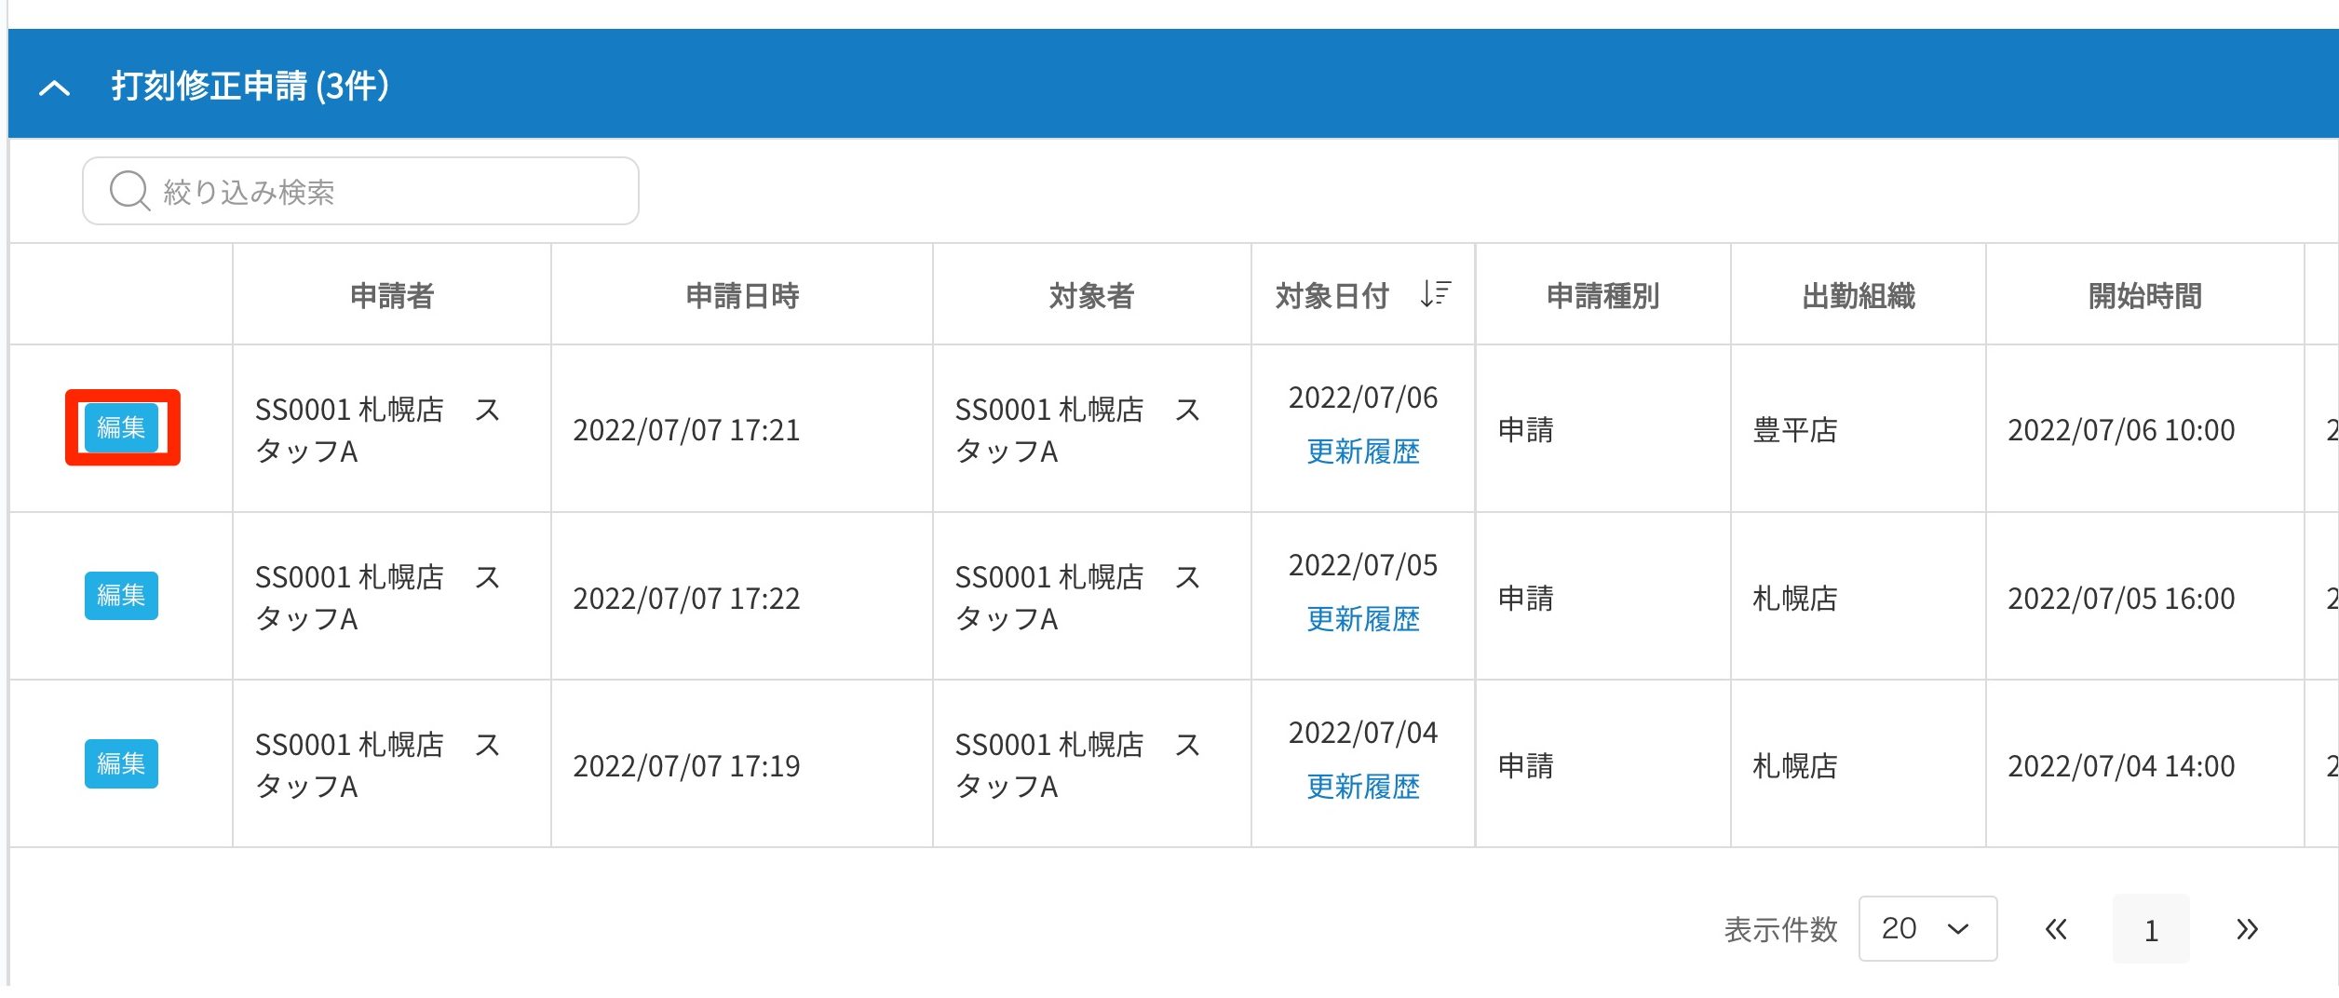Sort by 対象日付 using sort icon
This screenshot has height=998, width=2339.
point(1435,294)
